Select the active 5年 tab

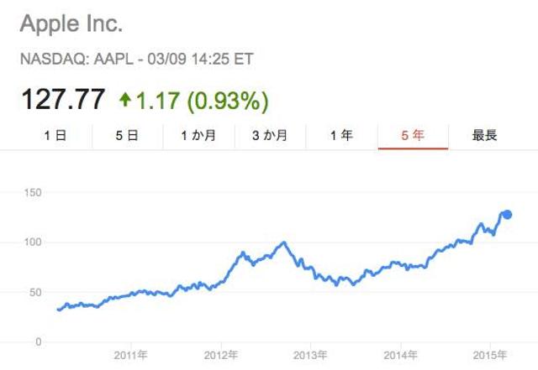coord(413,136)
